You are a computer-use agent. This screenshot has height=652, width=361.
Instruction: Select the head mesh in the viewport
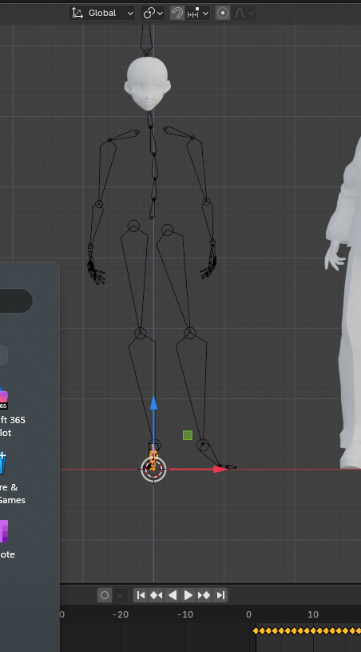coord(147,83)
